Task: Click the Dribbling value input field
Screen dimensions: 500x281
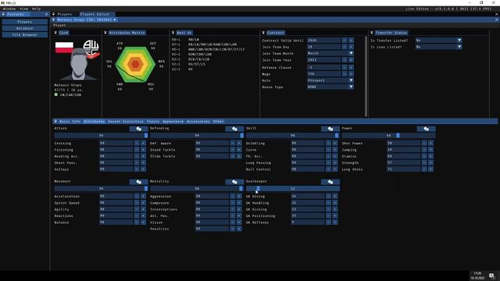Action: tap(308, 143)
